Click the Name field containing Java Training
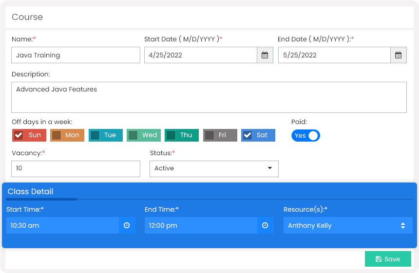The height and width of the screenshot is (273, 419). click(x=76, y=55)
